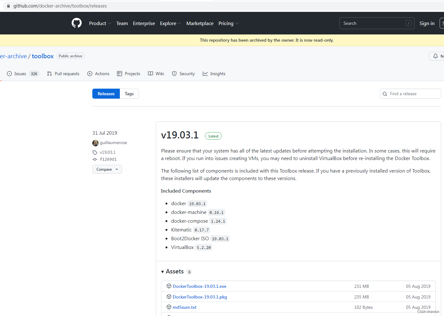Open the Explore dropdown menu
The width and height of the screenshot is (444, 316).
click(171, 23)
